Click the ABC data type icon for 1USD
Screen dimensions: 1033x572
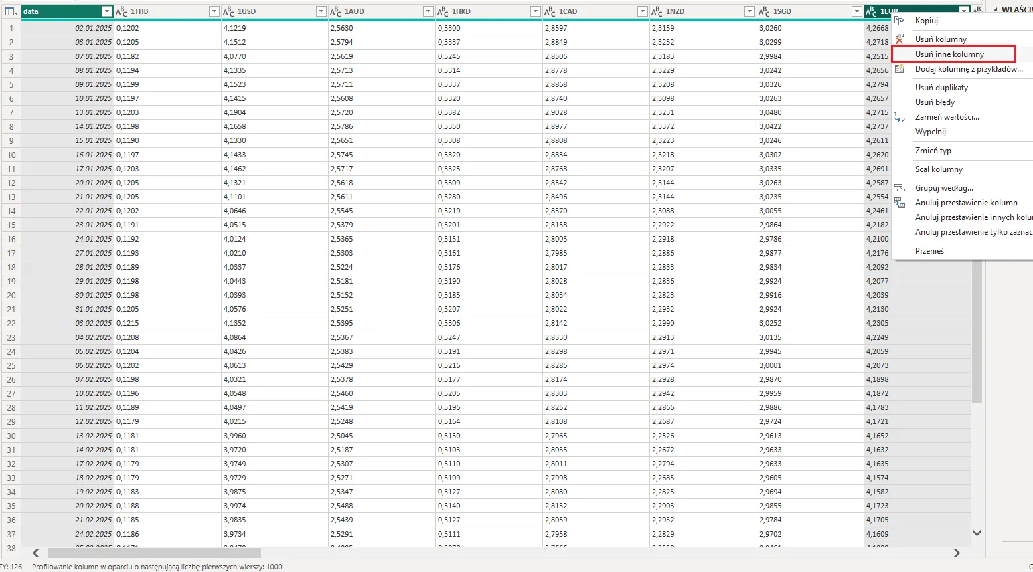click(228, 11)
